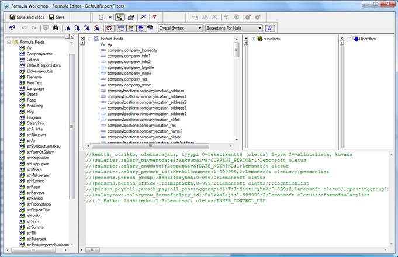Collapse the Report Fields tree node
Screen dimensions: 398x257
coord(89,39)
